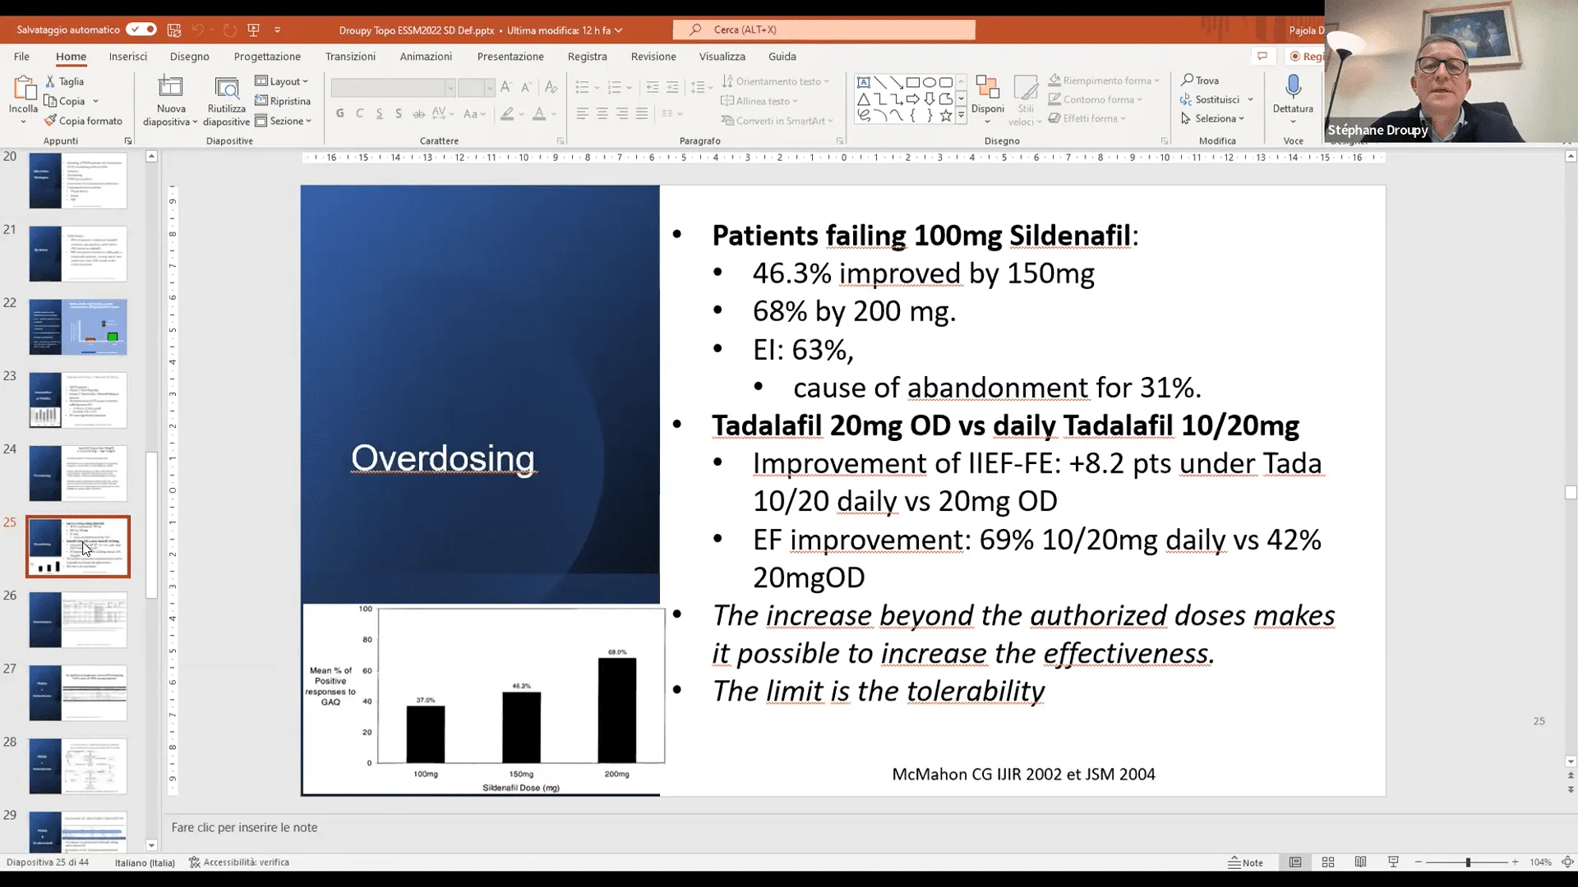
Task: Center-align paragraph text icon
Action: pyautogui.click(x=602, y=113)
